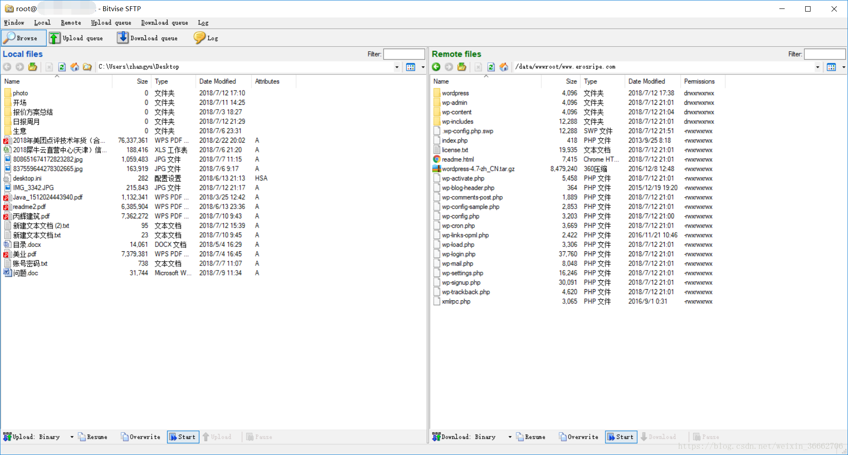Go forward in Remote files navigation
The height and width of the screenshot is (455, 848).
[x=449, y=67]
